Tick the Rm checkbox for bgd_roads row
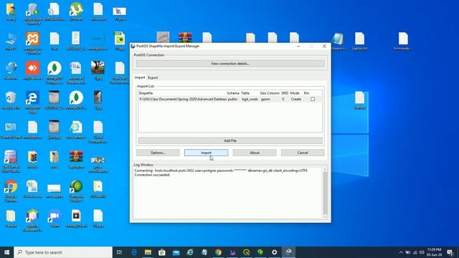Screen dimensions: 459x258 coord(313,99)
